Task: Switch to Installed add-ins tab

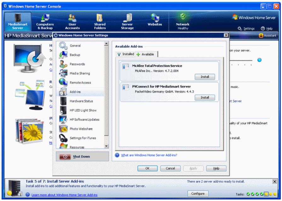Action: tap(125, 54)
